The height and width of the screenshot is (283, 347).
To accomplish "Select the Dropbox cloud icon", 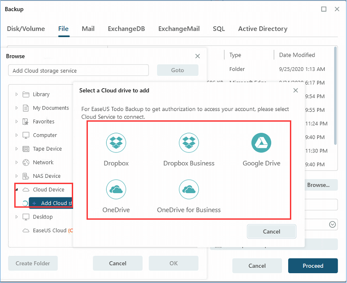I will [116, 143].
